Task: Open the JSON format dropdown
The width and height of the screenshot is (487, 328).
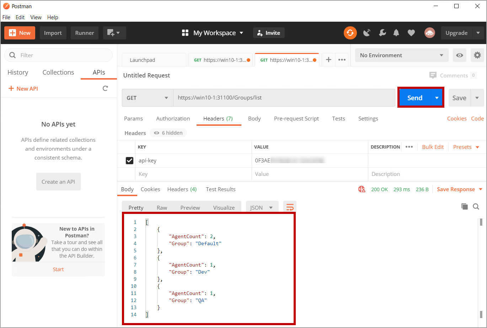Action: 261,208
